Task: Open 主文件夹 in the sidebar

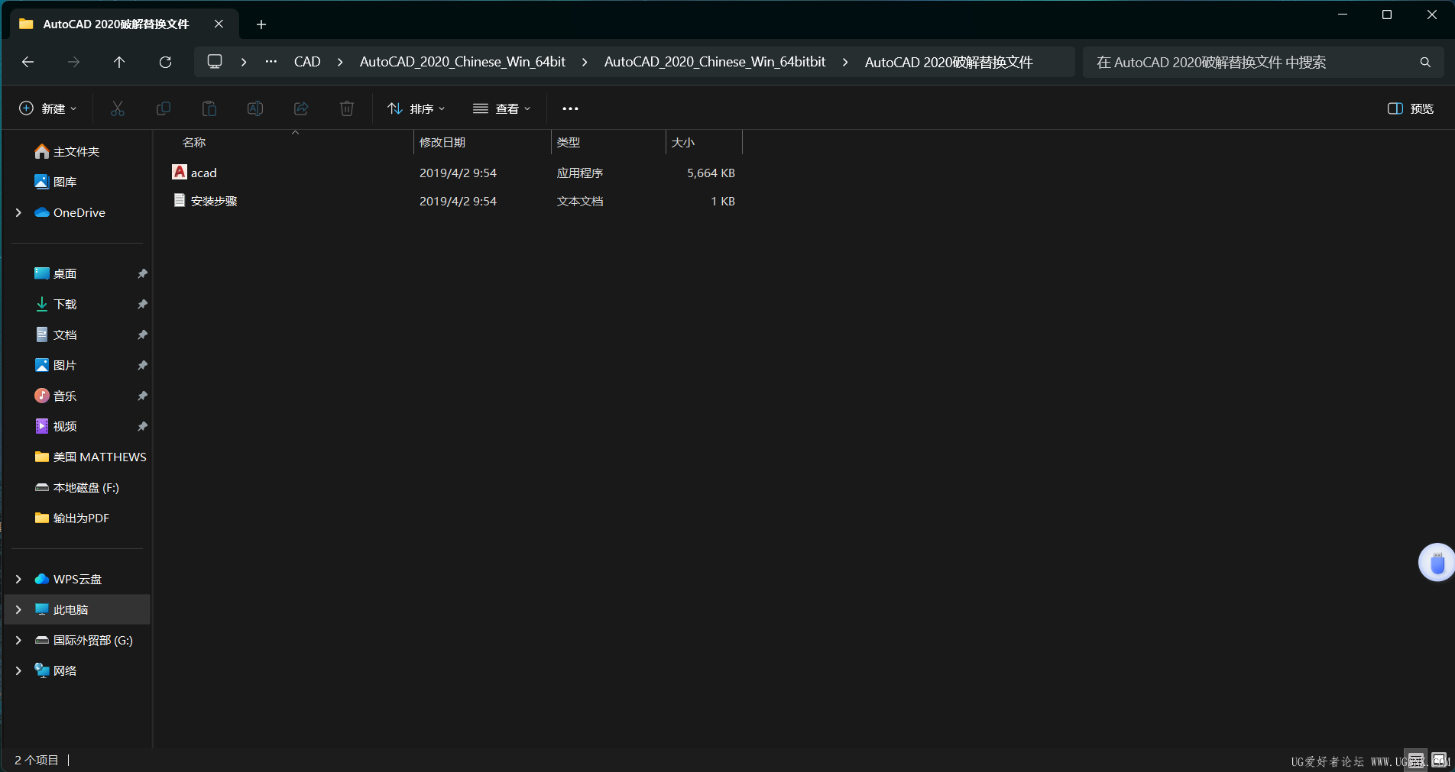Action: coord(76,151)
